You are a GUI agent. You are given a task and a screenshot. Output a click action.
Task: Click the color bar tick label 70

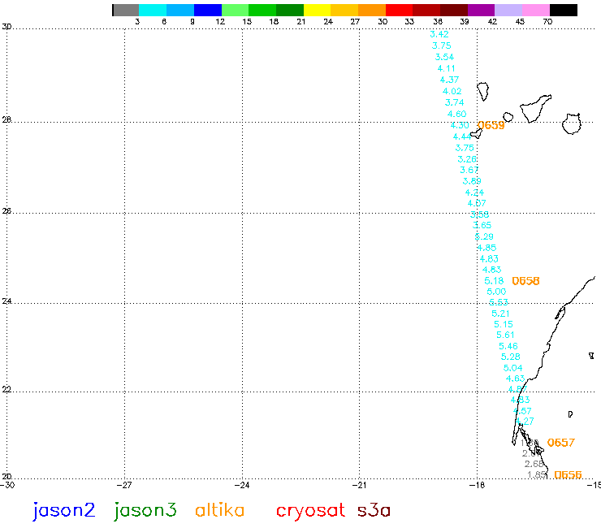(547, 22)
